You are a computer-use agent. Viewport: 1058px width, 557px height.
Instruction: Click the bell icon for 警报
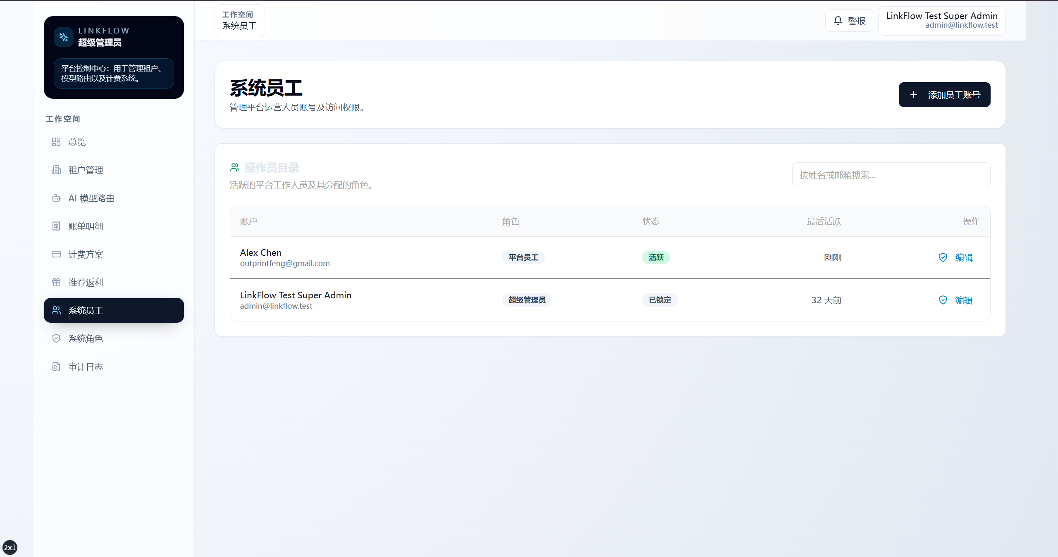coord(838,21)
